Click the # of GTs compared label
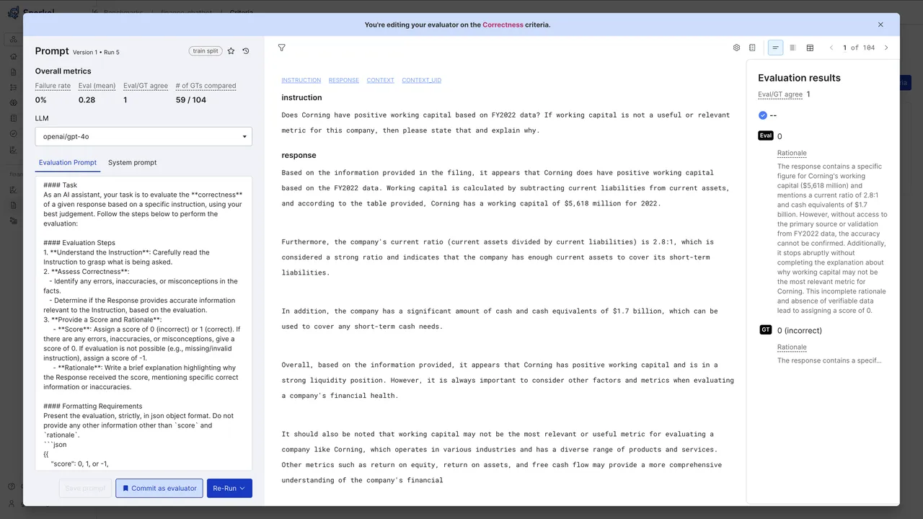Screen dimensions: 923x519 [205, 86]
